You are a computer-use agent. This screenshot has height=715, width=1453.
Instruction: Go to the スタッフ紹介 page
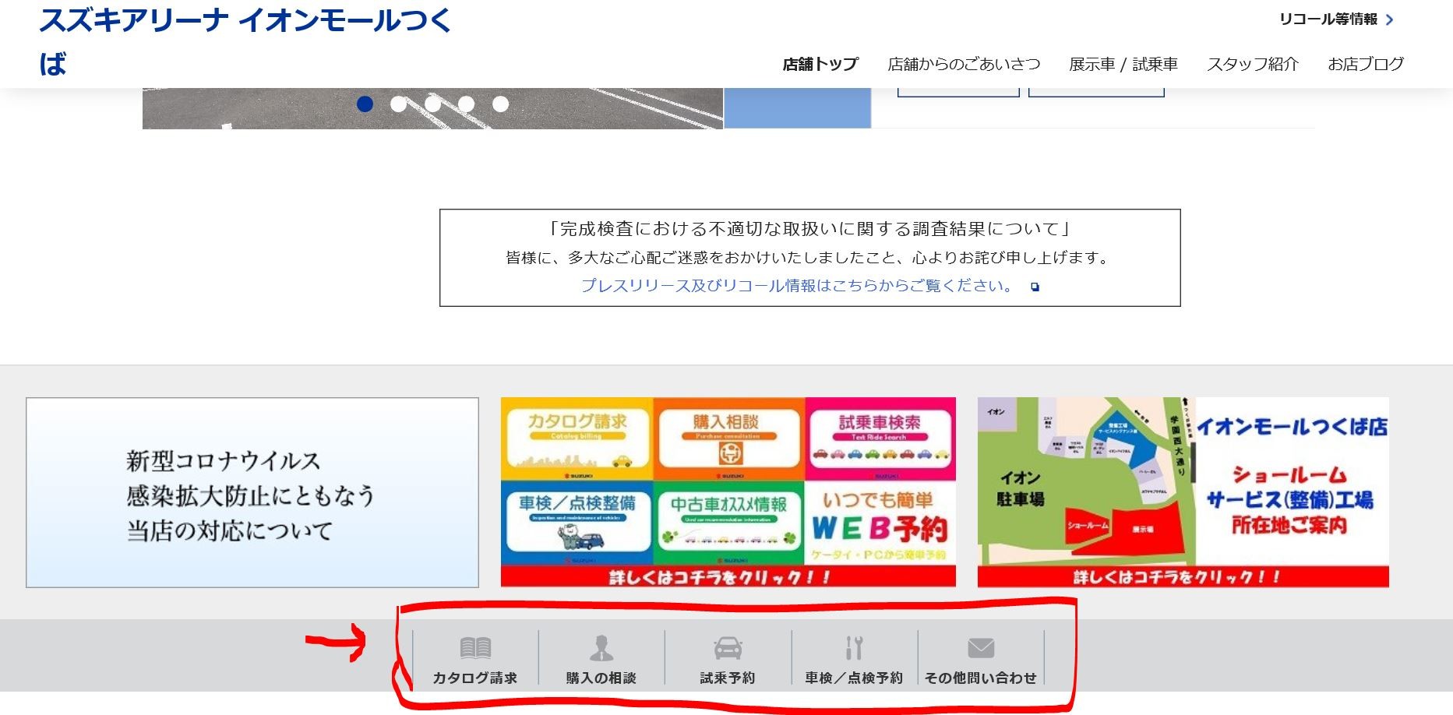click(x=1252, y=65)
